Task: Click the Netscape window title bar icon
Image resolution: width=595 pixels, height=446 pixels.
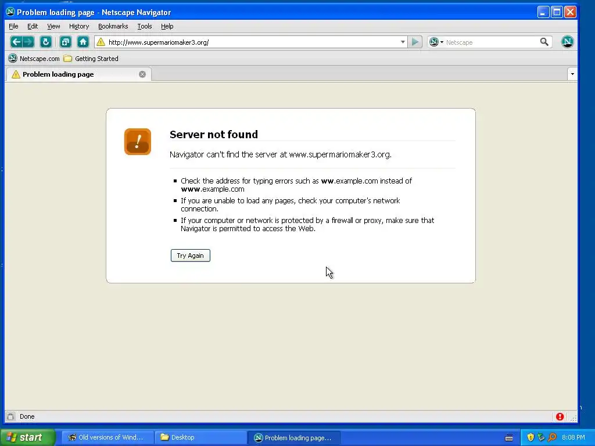Action: [x=10, y=12]
